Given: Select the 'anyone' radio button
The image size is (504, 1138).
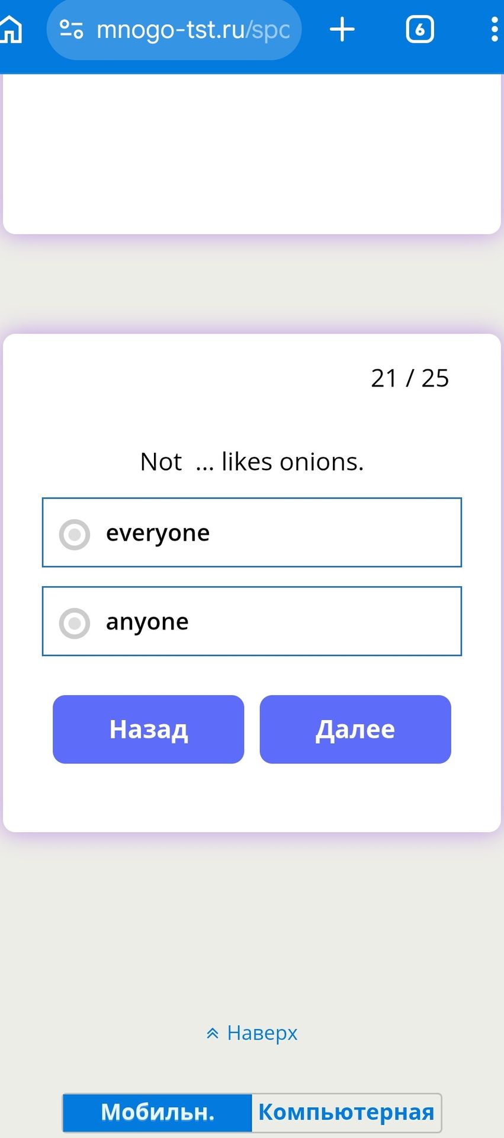Looking at the screenshot, I should point(75,623).
